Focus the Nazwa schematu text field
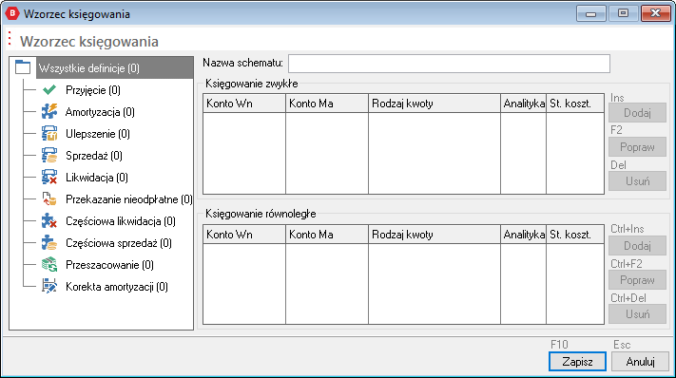Screen dimensions: 676x378 (449, 64)
